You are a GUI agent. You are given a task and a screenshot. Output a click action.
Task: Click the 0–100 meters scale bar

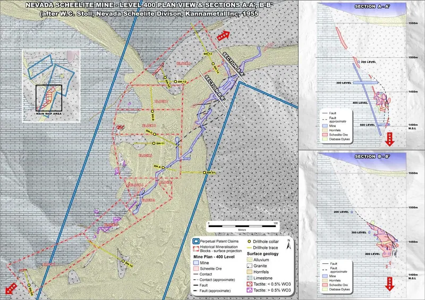tap(242, 226)
